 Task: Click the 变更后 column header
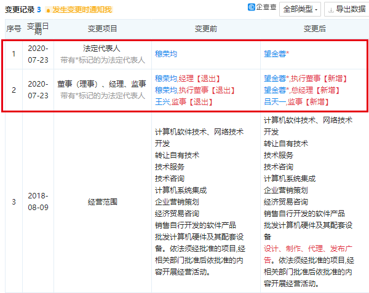click(315, 29)
